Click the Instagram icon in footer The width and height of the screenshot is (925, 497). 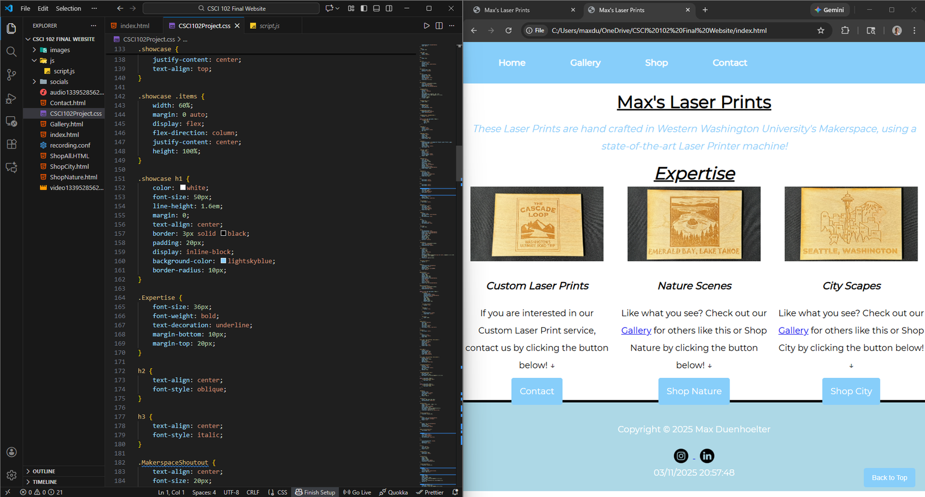(681, 456)
